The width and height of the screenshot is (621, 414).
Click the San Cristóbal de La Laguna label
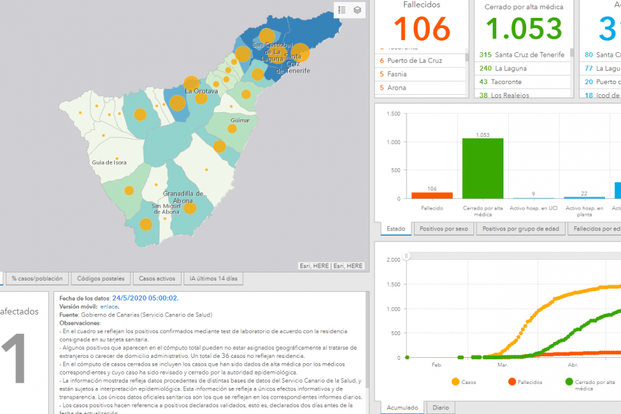272,52
